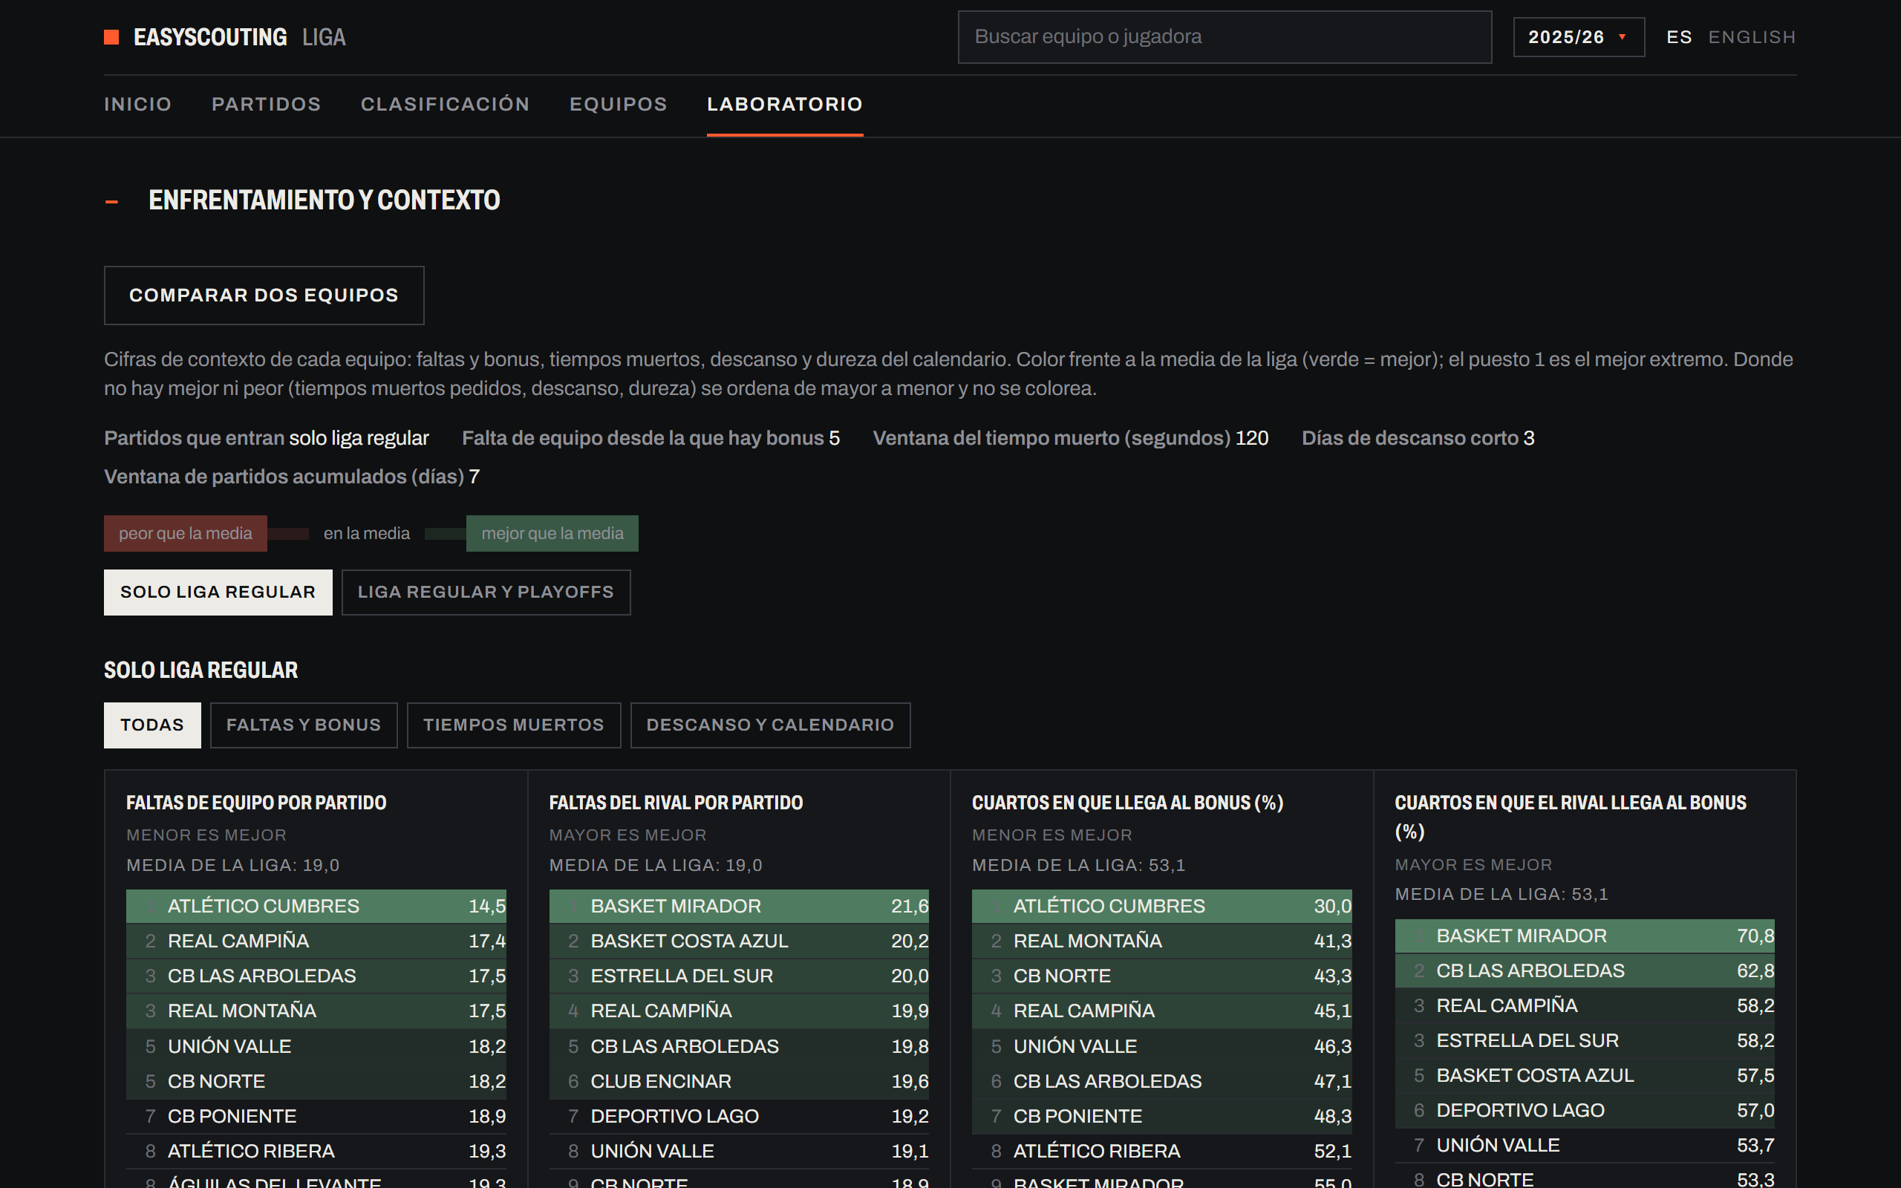Collapse the Enfrentamiento y contexto section

coord(111,201)
